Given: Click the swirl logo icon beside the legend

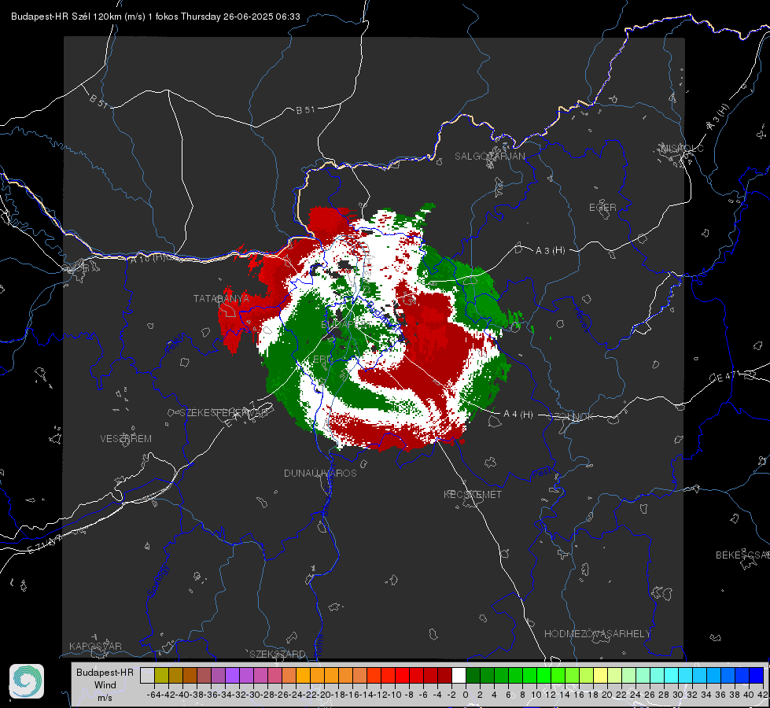Looking at the screenshot, I should coord(27,681).
